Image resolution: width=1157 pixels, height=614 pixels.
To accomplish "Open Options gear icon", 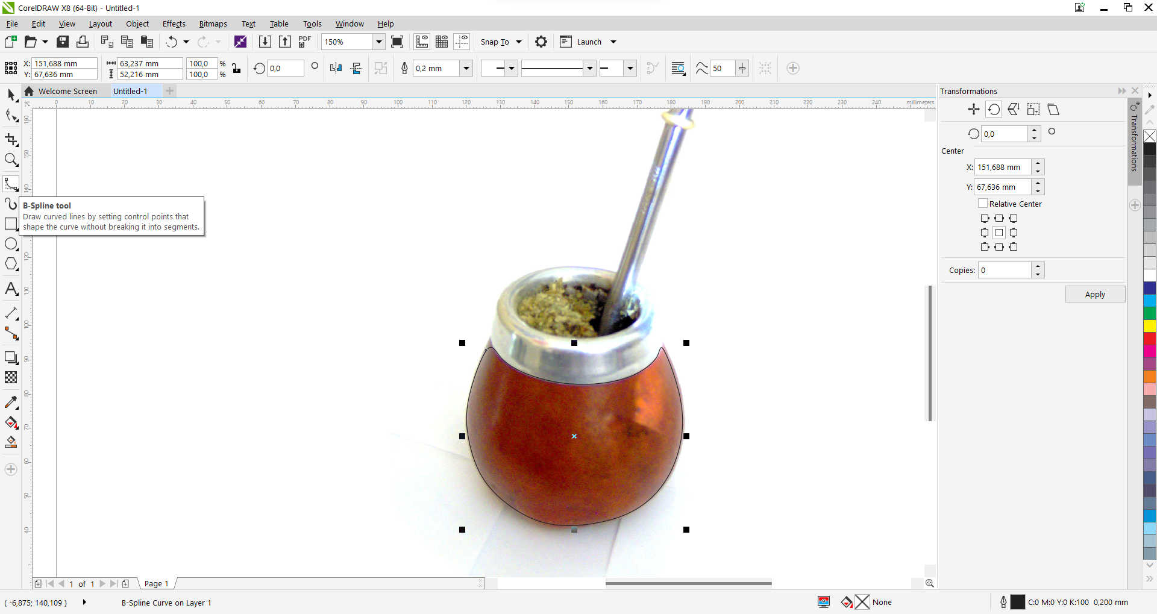I will click(x=541, y=42).
